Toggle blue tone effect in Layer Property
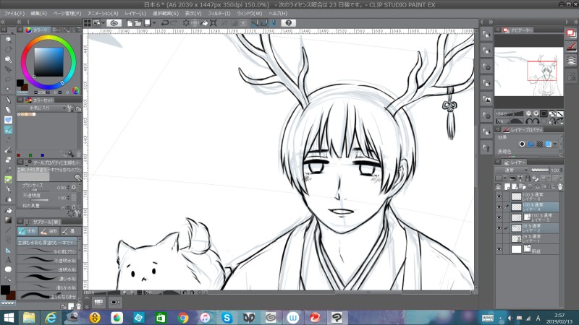The width and height of the screenshot is (579, 325). click(531, 144)
